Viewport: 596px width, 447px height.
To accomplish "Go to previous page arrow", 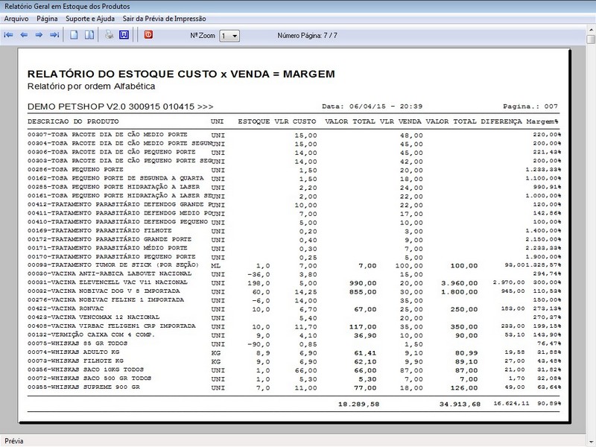I will click(24, 35).
